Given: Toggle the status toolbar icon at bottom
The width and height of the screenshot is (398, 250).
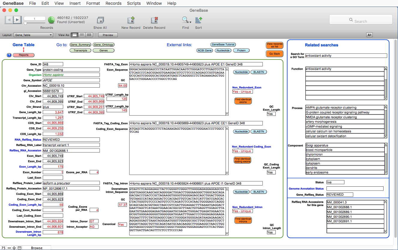Looking at the screenshot, I should [x=20, y=248].
